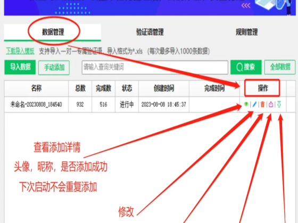View details with the green eye icon
Image resolution: width=298 pixels, height=223 pixels.
point(246,104)
